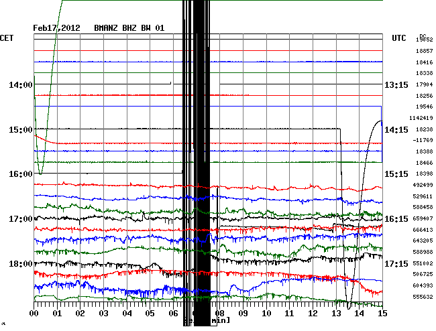Click the date label Feb17,2012
The height and width of the screenshot is (331, 436).
click(x=56, y=28)
